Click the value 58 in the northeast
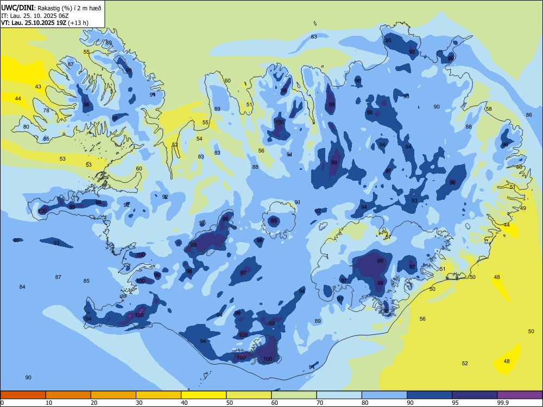The width and height of the screenshot is (543, 407). [489, 109]
